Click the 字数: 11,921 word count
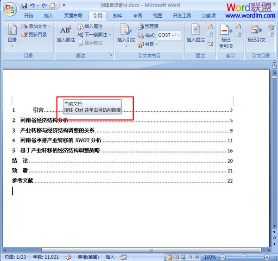278x261 pixels. [46, 257]
